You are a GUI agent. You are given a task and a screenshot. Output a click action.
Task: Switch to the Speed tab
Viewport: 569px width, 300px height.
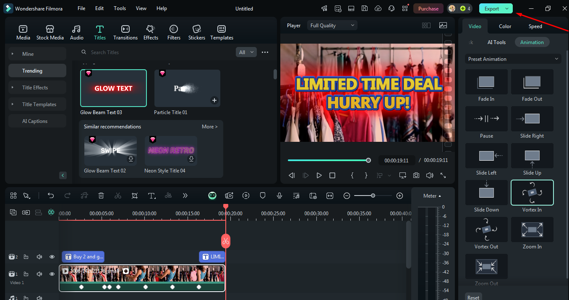pos(535,26)
